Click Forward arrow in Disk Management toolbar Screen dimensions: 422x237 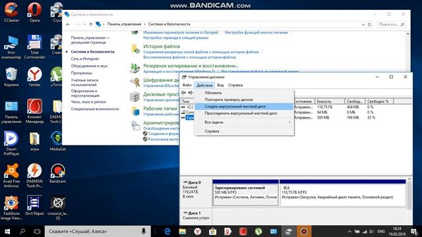click(x=191, y=93)
